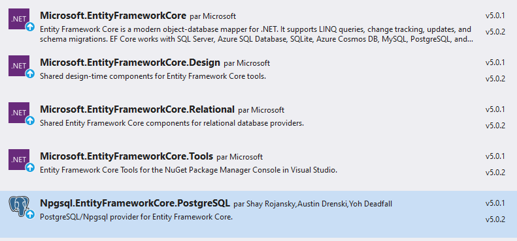517x241 pixels.
Task: Click v5.0.2 version of EntityFrameworkCore.Design
Action: click(495, 79)
